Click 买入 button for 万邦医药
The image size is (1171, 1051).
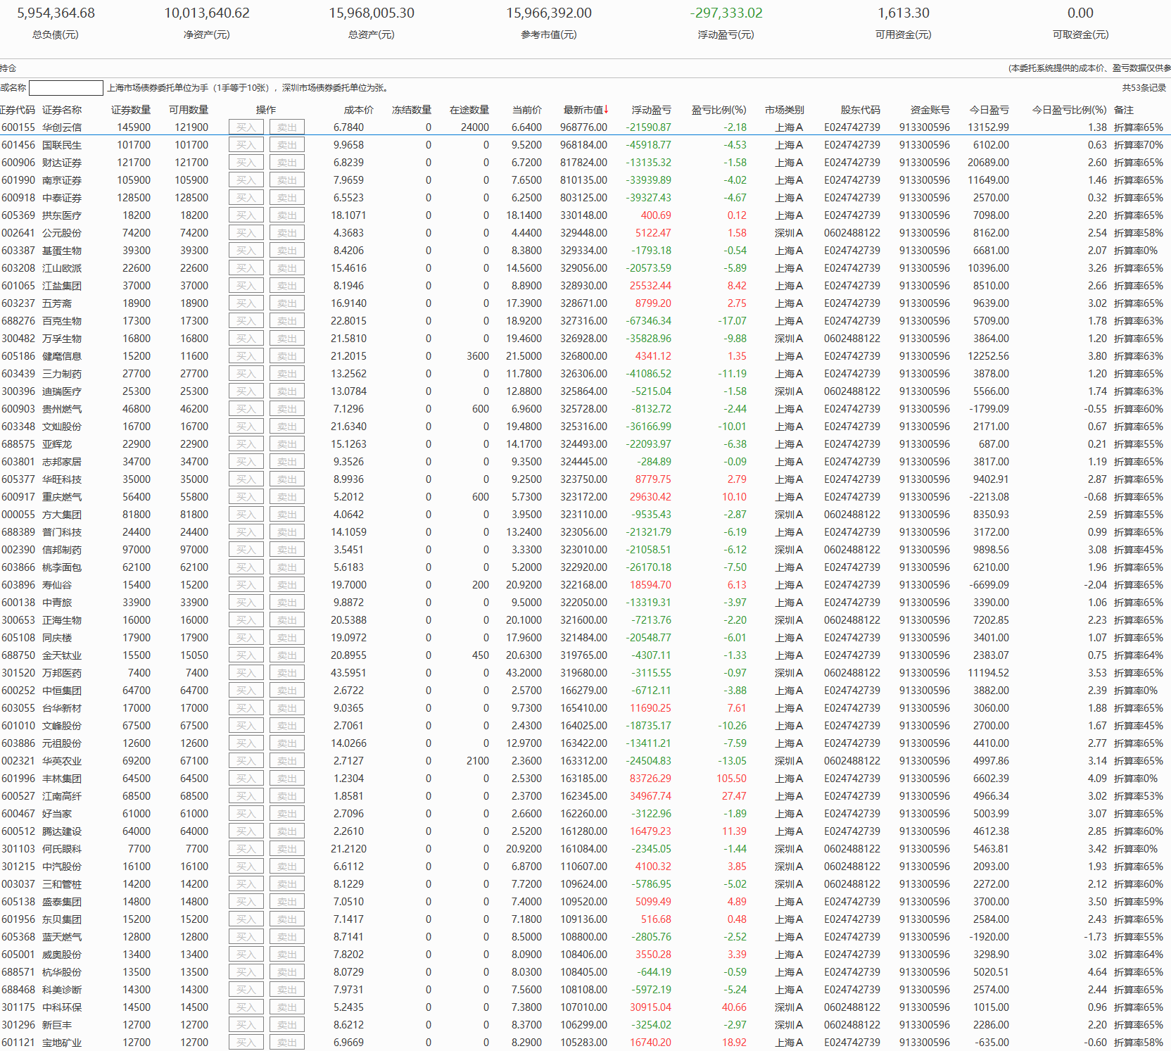pos(246,673)
